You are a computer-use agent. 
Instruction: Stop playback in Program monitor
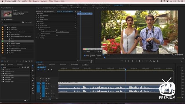tap(140, 61)
